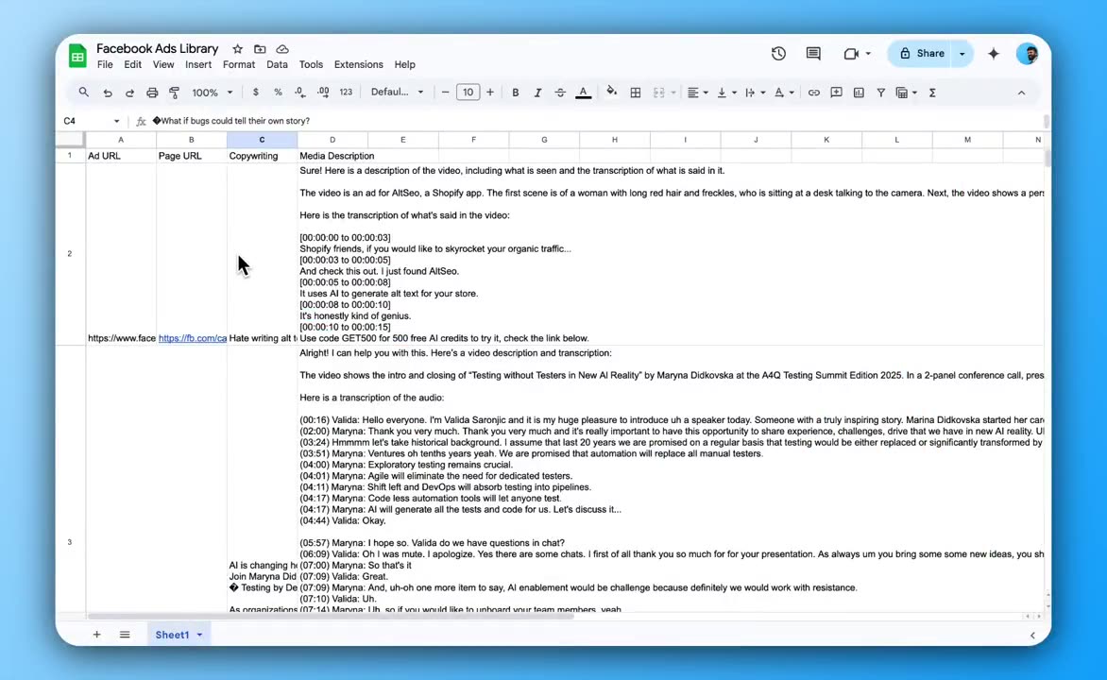Open Gemini sparkle assistant
This screenshot has width=1107, height=680.
(x=994, y=54)
